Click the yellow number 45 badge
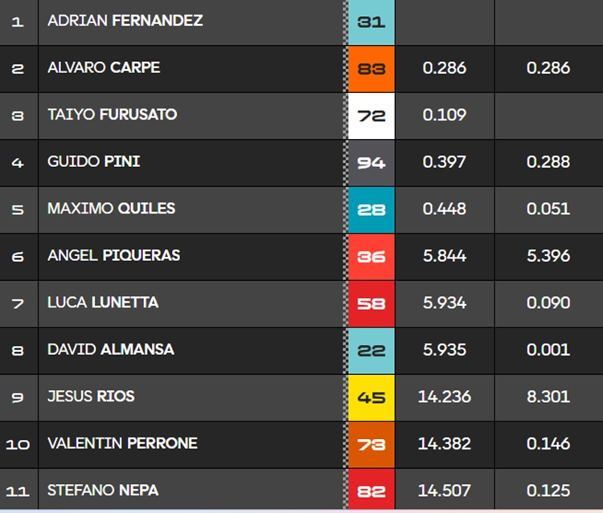The height and width of the screenshot is (513, 603). (371, 397)
